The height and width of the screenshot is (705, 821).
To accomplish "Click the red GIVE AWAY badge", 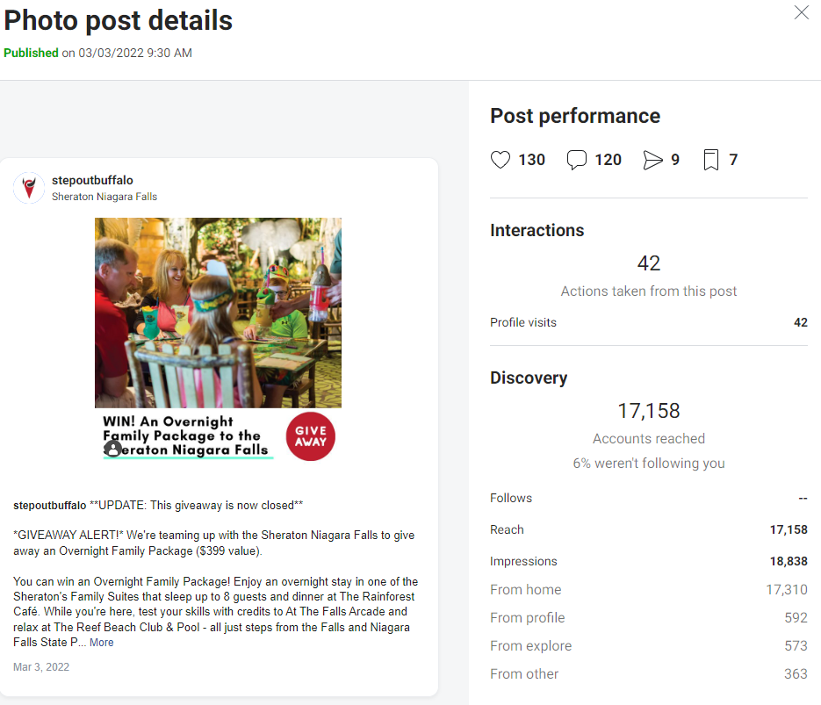I will pos(311,436).
